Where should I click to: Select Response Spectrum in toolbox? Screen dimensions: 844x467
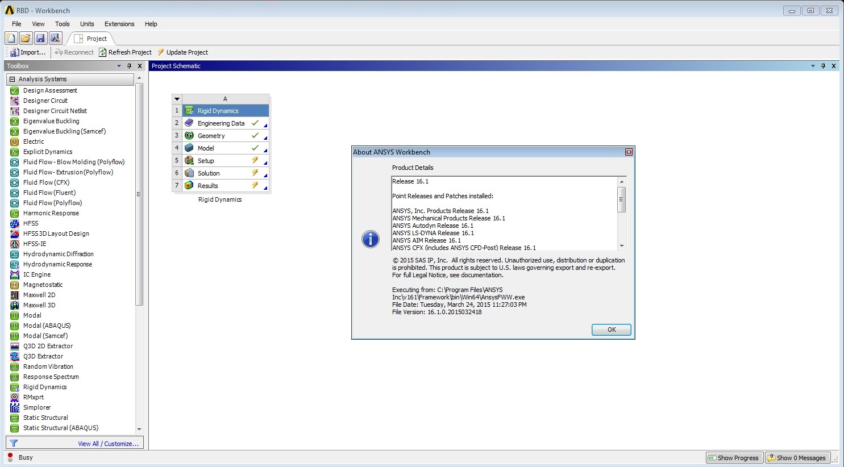point(51,377)
